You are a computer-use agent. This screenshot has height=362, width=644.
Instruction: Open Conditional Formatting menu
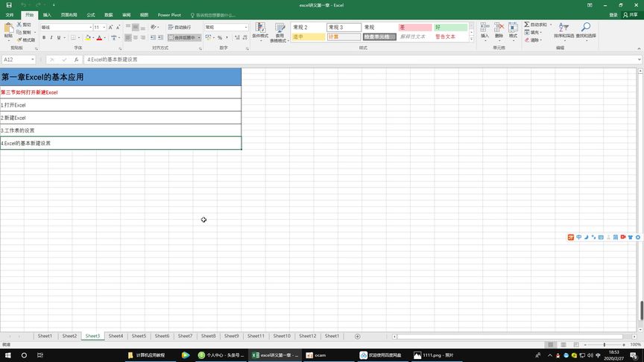point(260,31)
